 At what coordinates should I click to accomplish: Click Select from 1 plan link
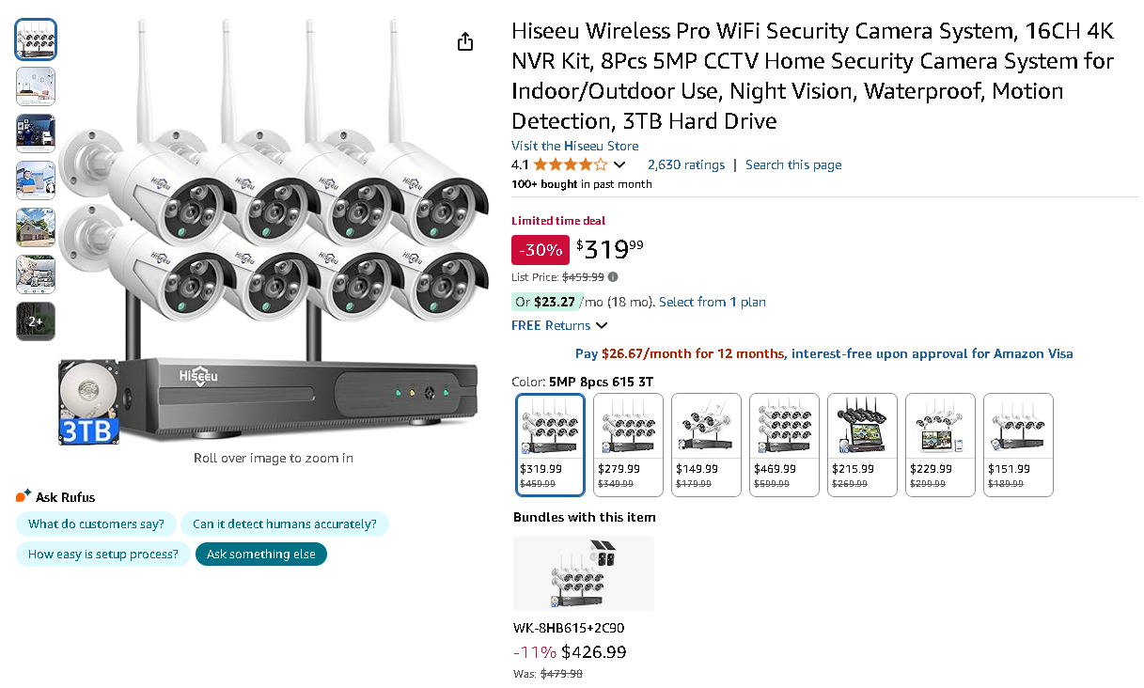712,302
